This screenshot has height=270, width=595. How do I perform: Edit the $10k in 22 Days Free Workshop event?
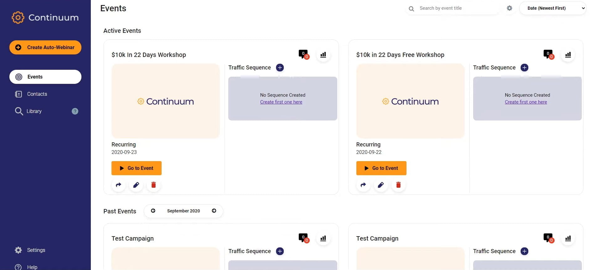pos(381,185)
